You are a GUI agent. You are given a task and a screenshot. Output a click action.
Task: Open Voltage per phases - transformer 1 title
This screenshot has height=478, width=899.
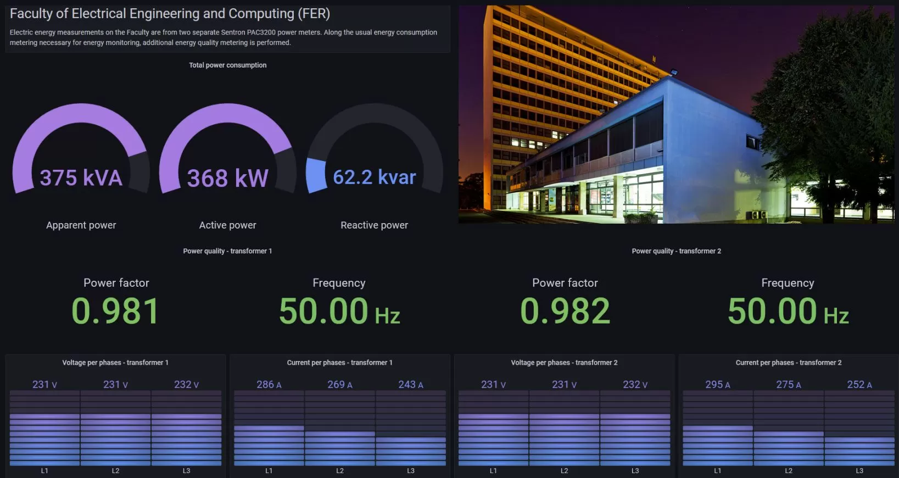click(115, 363)
